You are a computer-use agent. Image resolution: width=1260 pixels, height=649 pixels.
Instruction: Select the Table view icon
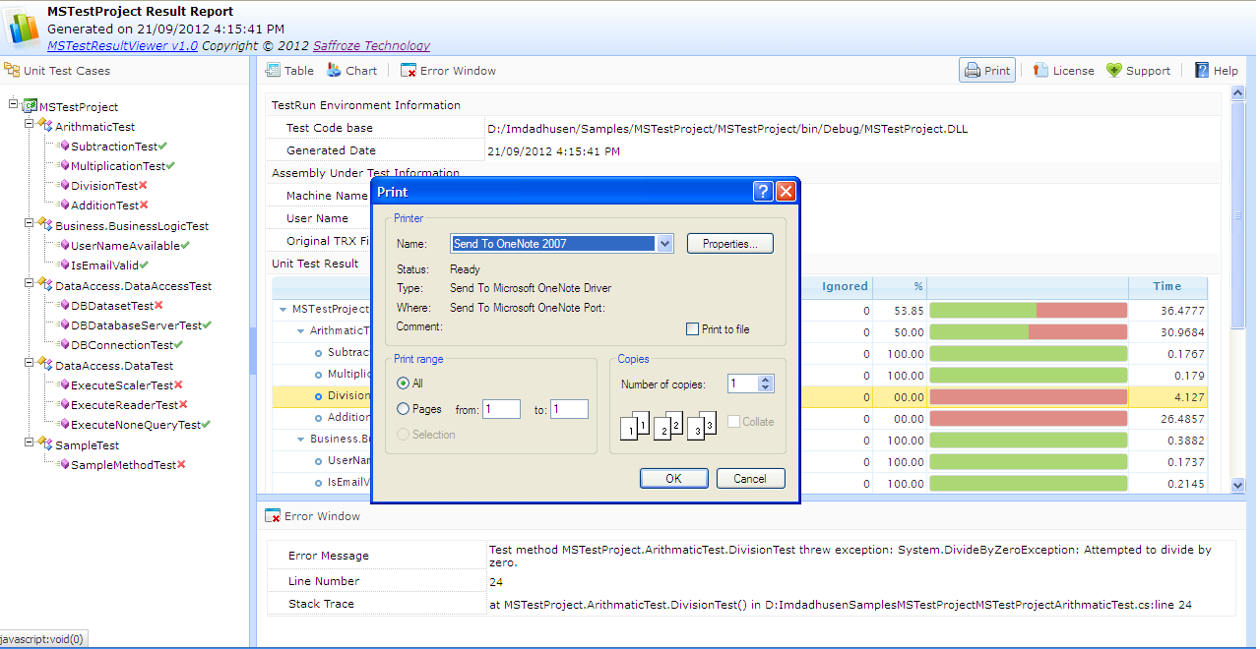pos(271,70)
